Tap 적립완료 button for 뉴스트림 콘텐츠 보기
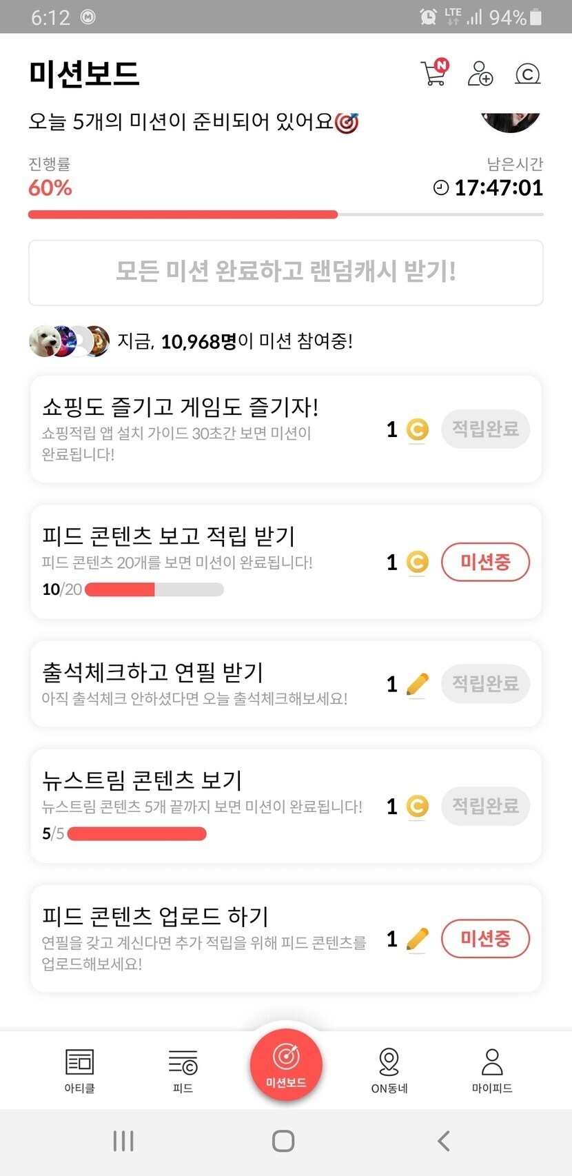This screenshot has height=1176, width=572. [485, 805]
